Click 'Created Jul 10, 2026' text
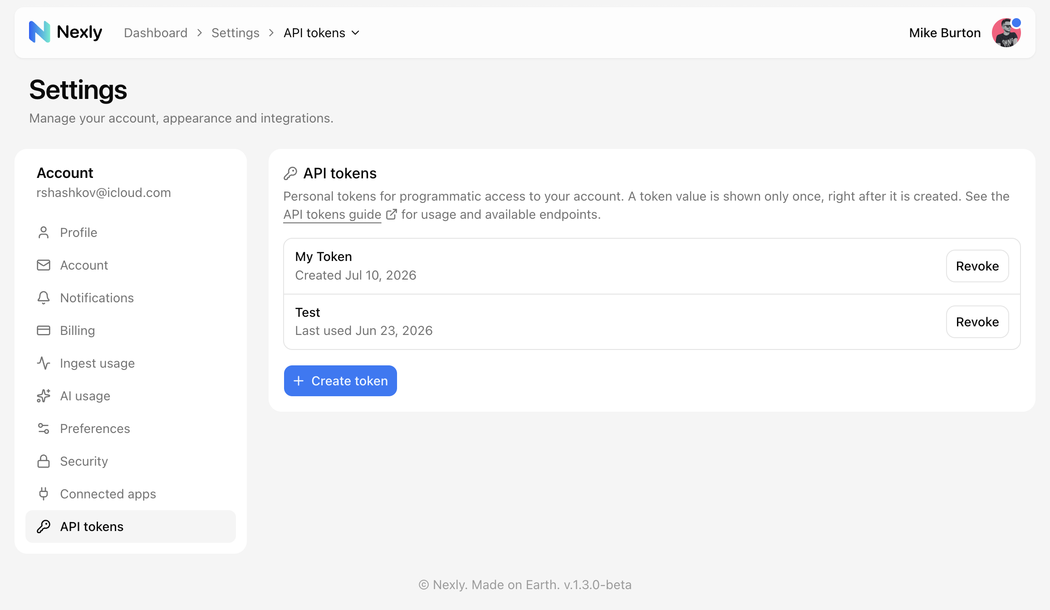The image size is (1050, 610). click(x=356, y=275)
